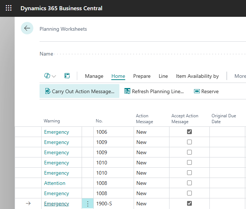Select the No. cell 1006
Screen dimensions: 246x209
(x=113, y=132)
